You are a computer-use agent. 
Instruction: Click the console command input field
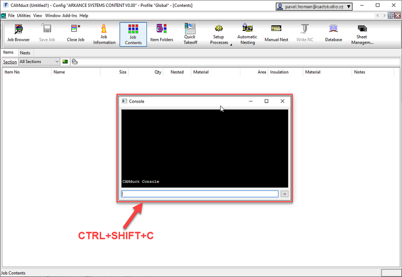(199, 194)
